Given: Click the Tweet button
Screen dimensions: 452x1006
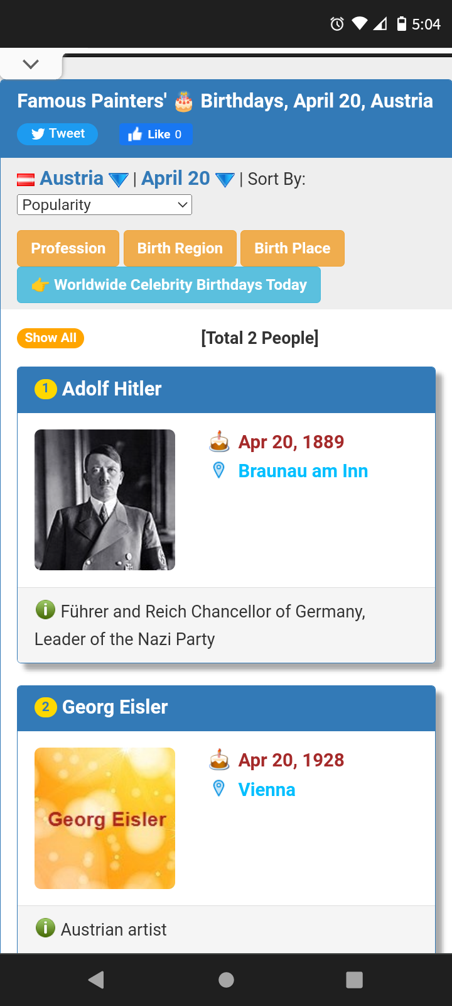Looking at the screenshot, I should click(x=57, y=134).
